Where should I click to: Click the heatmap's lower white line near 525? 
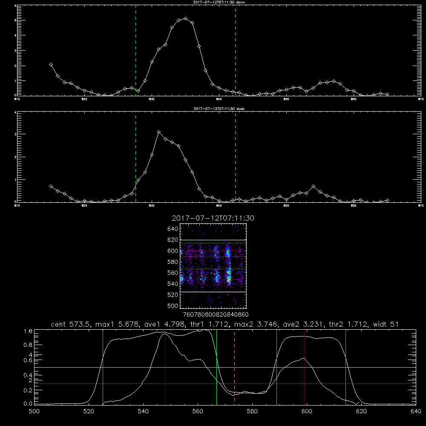coord(213,292)
